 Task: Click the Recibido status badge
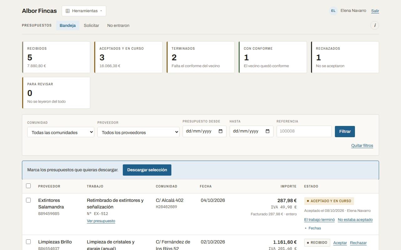[317, 242]
